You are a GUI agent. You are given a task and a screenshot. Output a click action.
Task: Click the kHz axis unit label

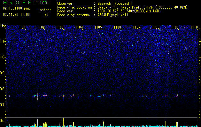click(3, 26)
